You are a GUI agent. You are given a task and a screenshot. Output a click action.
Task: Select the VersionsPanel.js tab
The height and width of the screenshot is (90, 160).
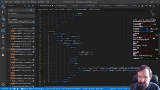click(45, 6)
